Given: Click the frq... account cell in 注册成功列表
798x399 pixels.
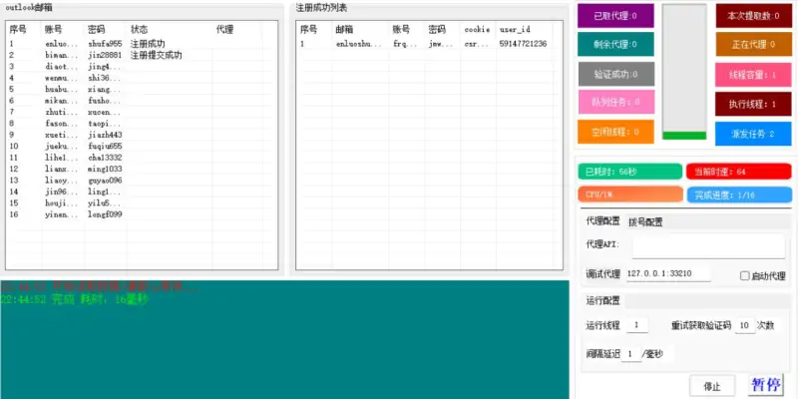Looking at the screenshot, I should point(405,44).
